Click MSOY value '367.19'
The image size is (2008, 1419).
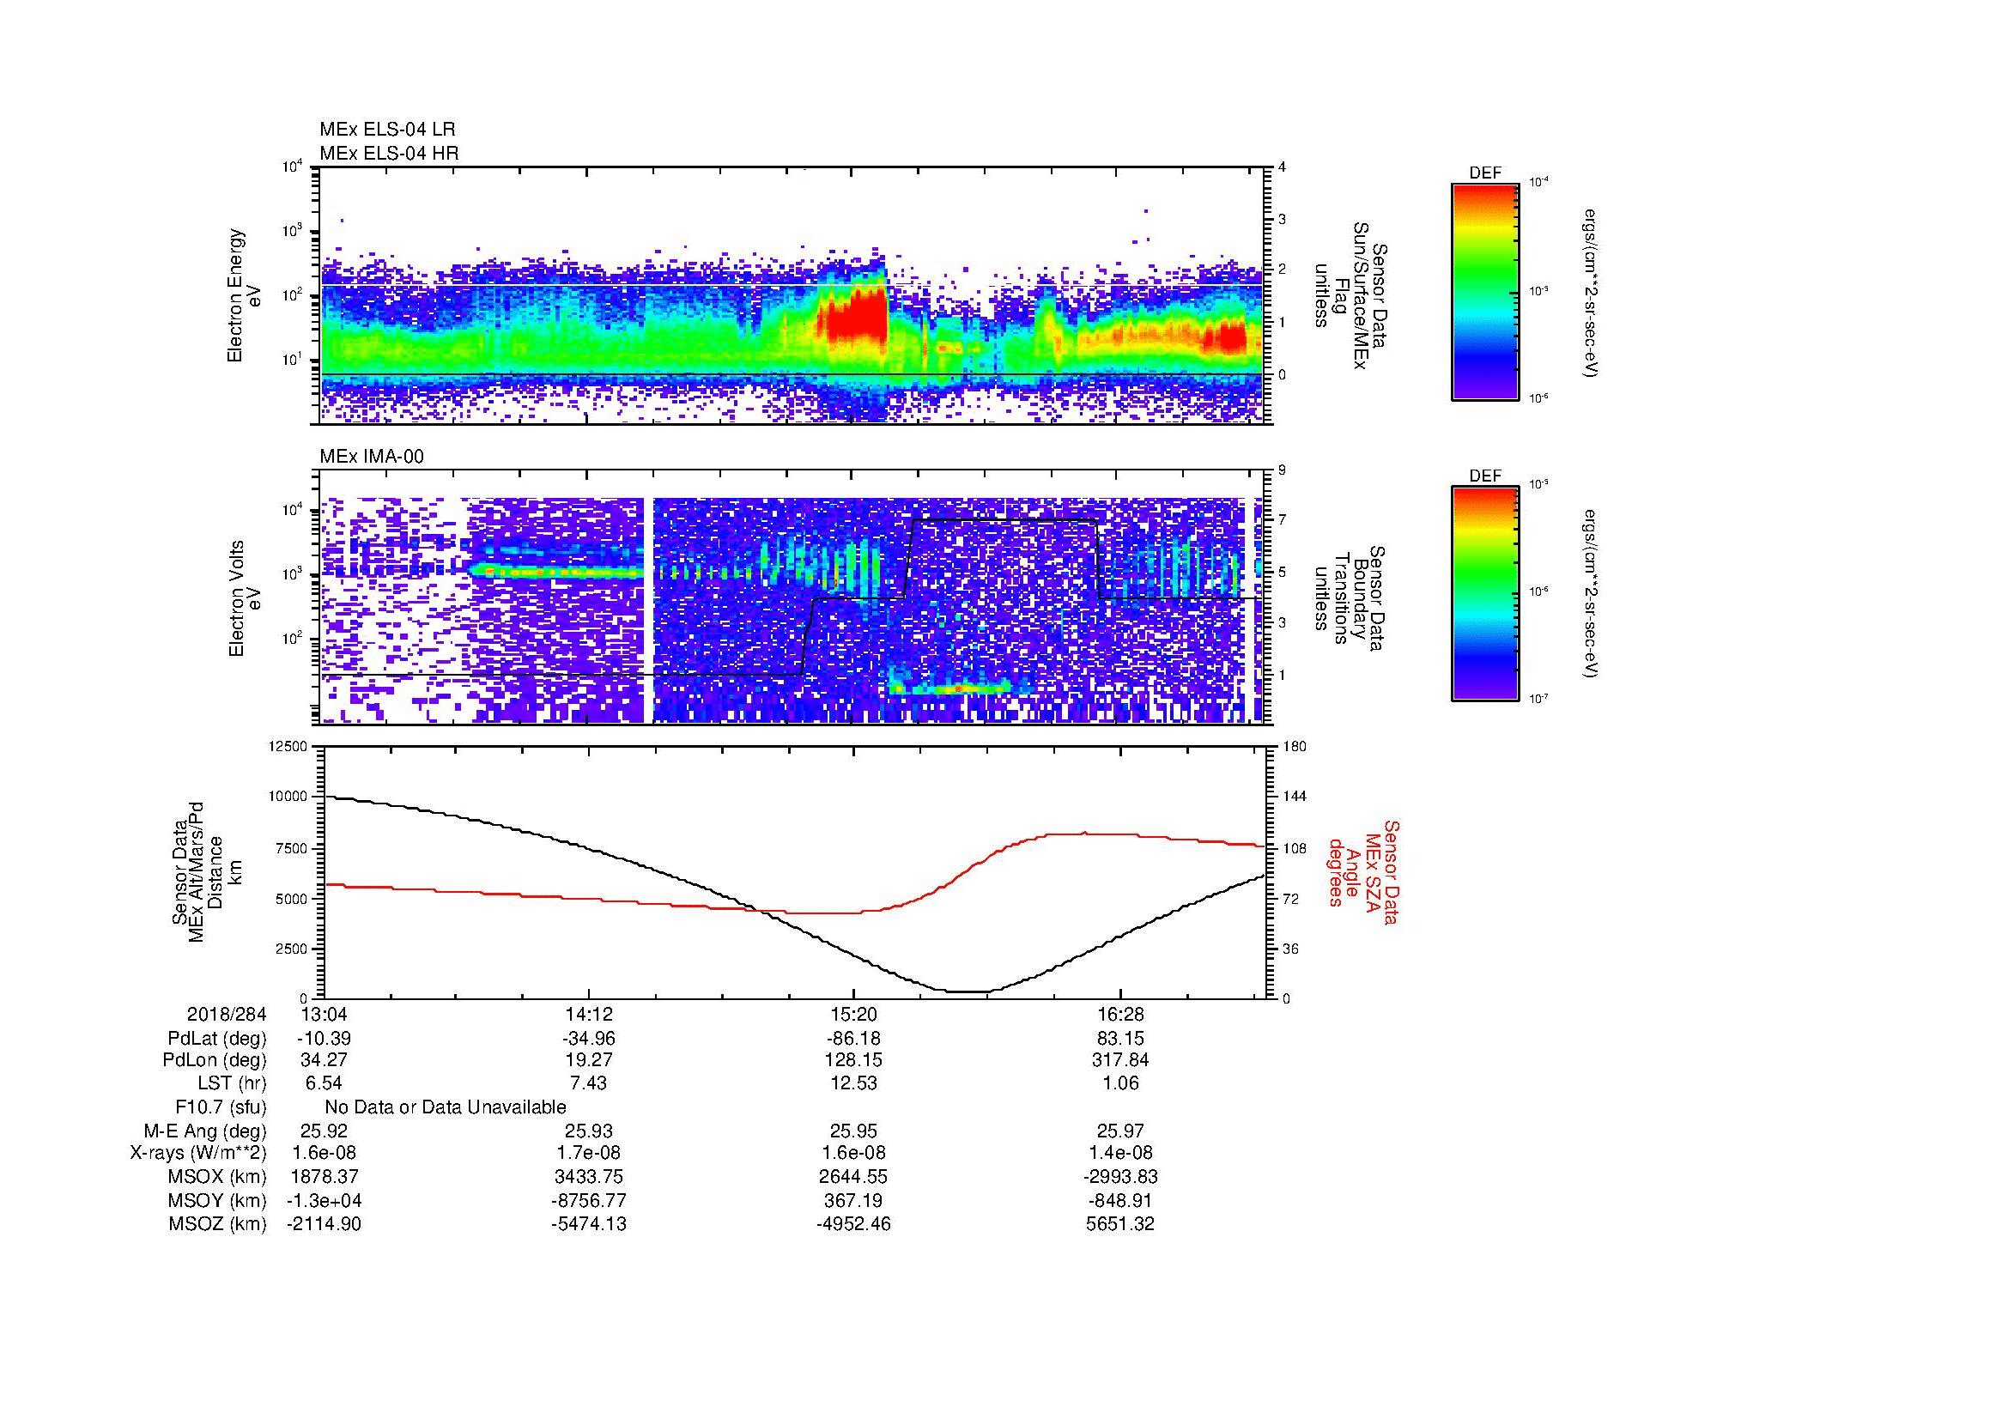[853, 1201]
